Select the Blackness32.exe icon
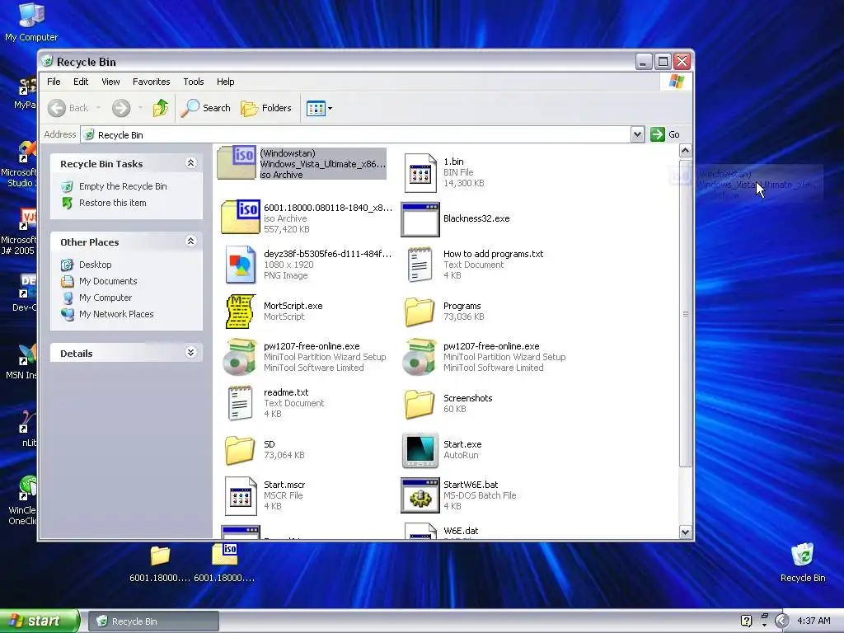Viewport: 844px width, 633px height. [x=420, y=219]
